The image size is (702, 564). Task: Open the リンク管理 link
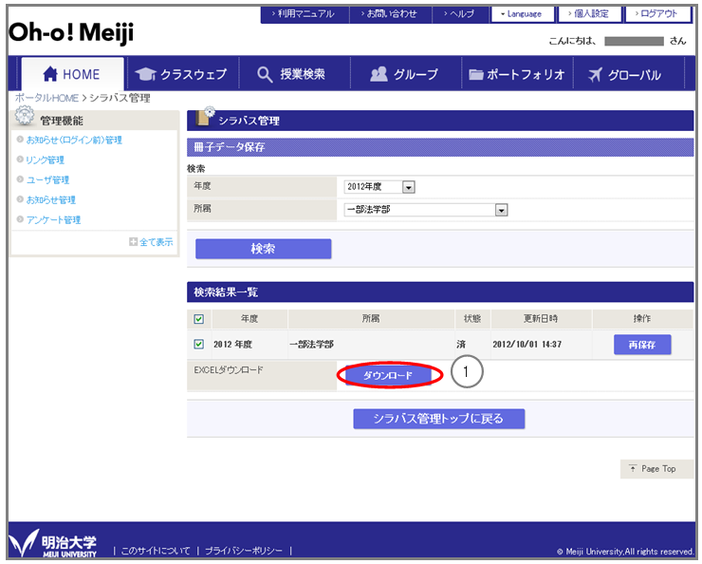pos(46,160)
